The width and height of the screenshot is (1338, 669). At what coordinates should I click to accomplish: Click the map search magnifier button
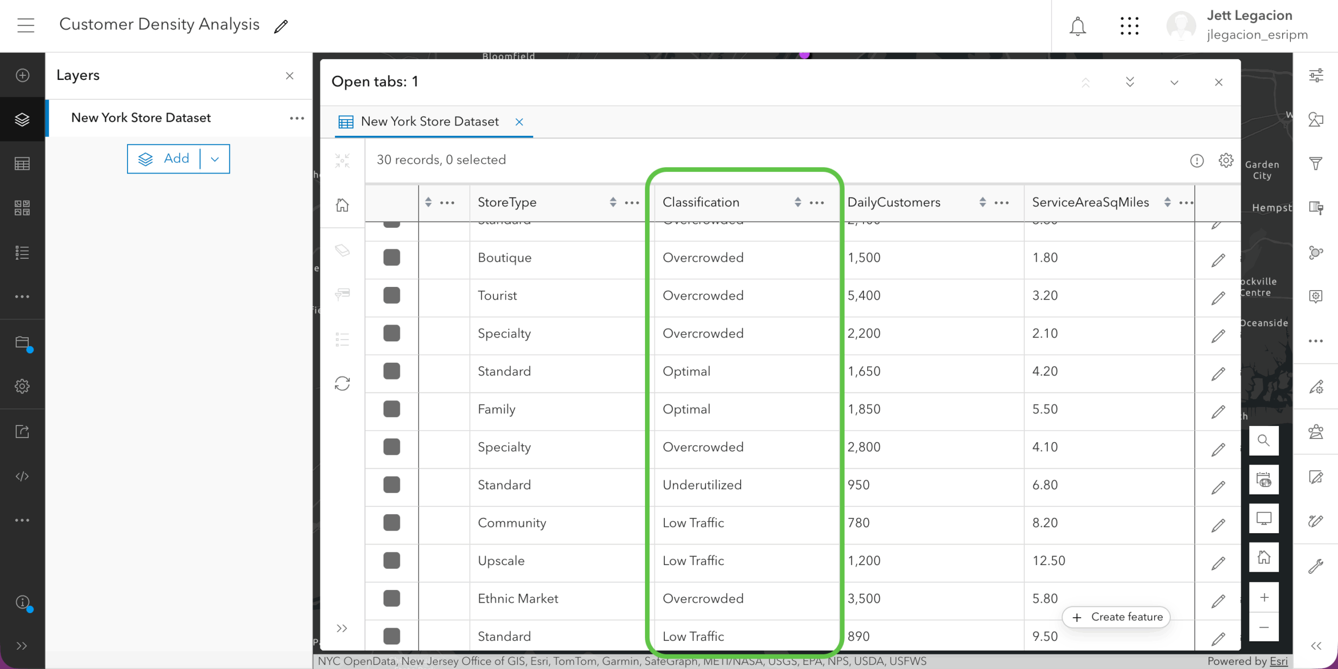tap(1263, 441)
